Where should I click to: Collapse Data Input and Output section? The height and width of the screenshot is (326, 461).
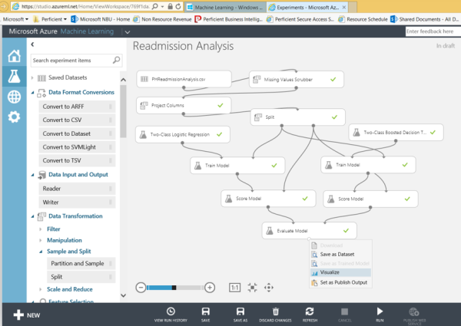click(32, 175)
